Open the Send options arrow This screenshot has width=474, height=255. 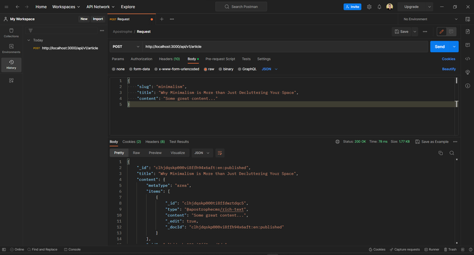coord(454,47)
